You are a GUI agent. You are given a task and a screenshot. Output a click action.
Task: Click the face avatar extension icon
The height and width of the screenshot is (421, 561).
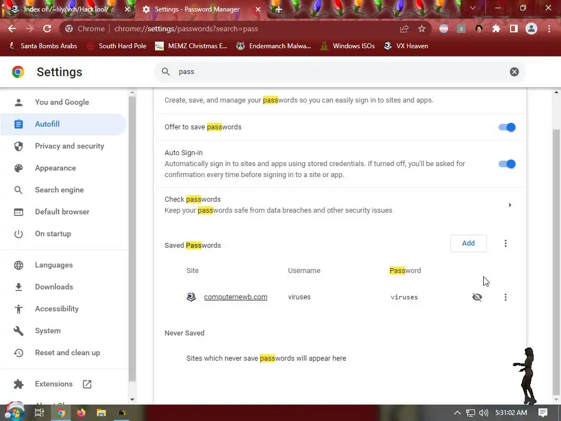click(479, 29)
